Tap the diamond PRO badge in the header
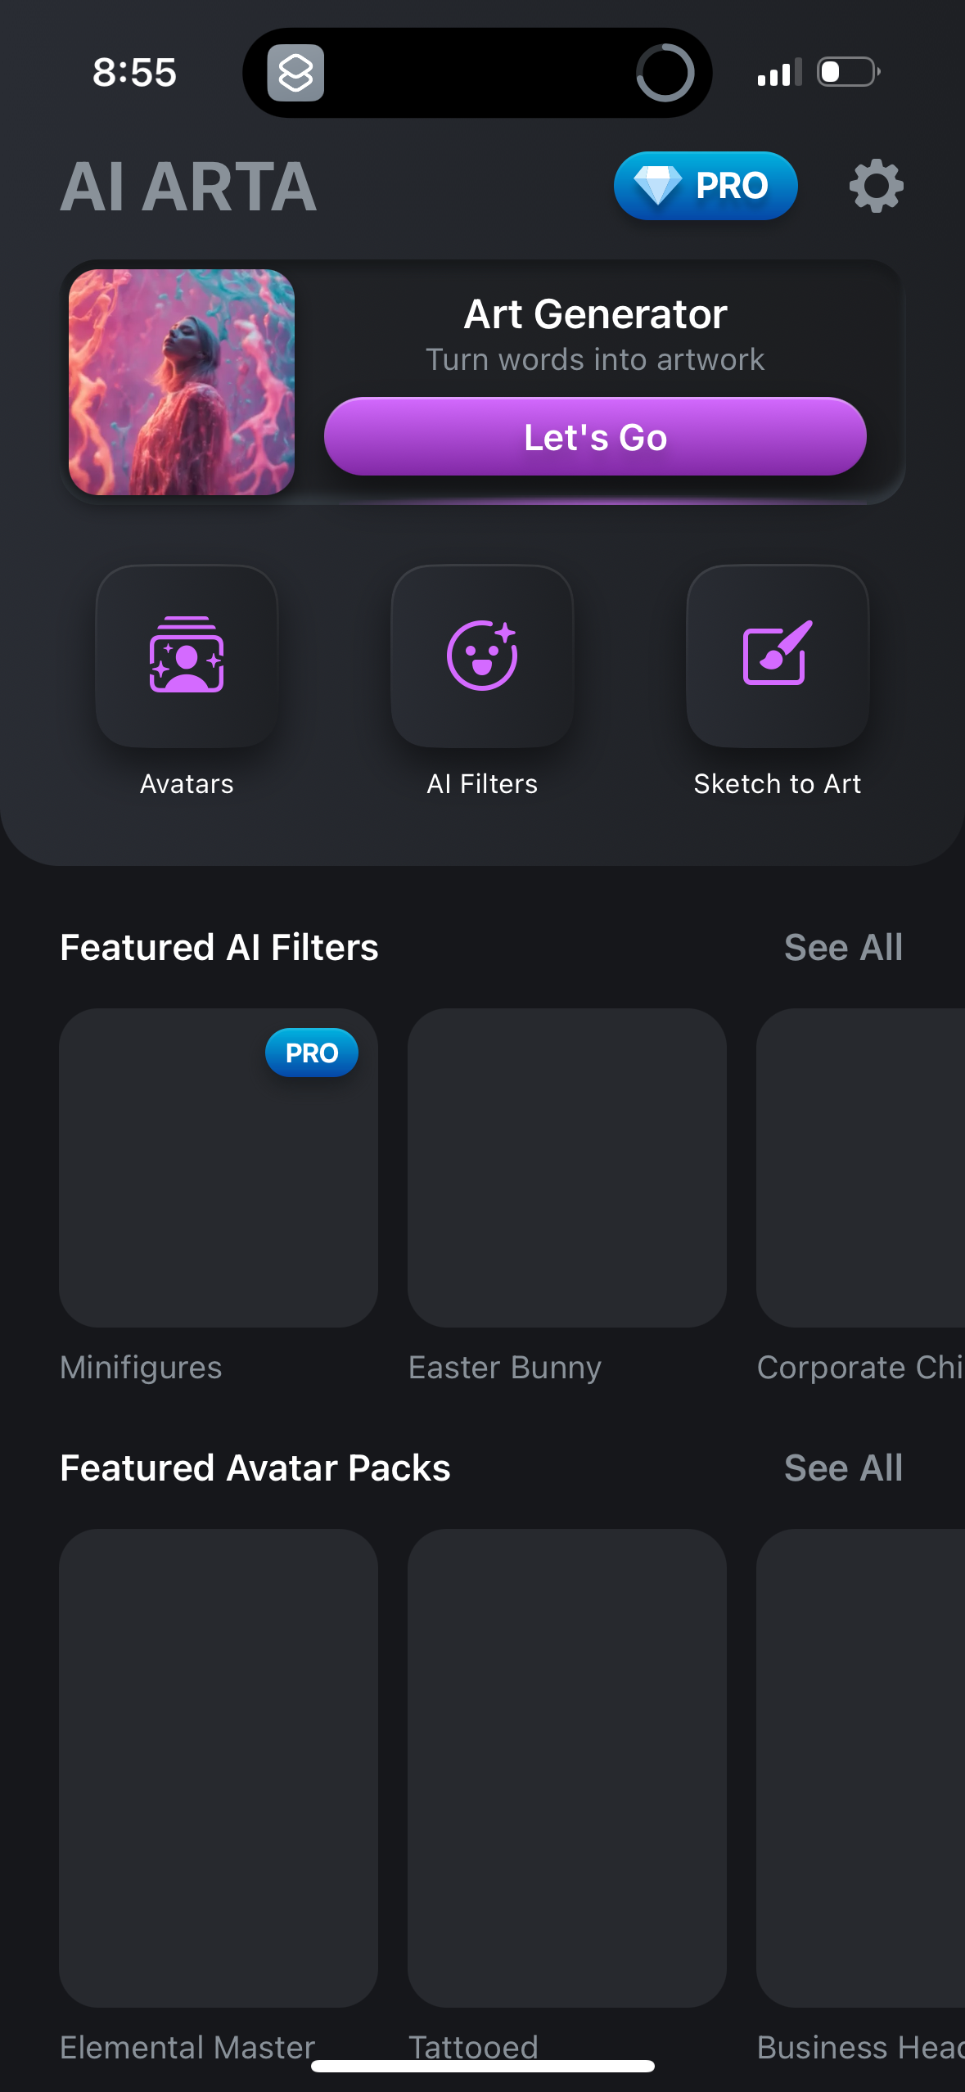This screenshot has width=965, height=2092. pyautogui.click(x=705, y=186)
